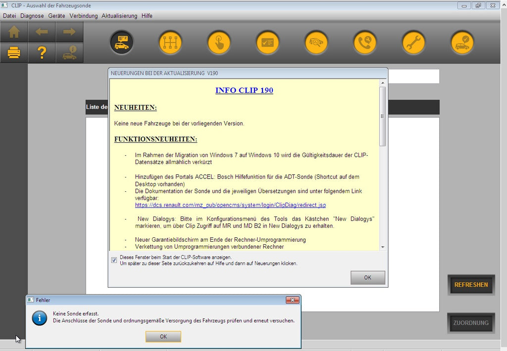The image size is (507, 351).
Task: Open the wrench repair round icon
Action: [413, 43]
